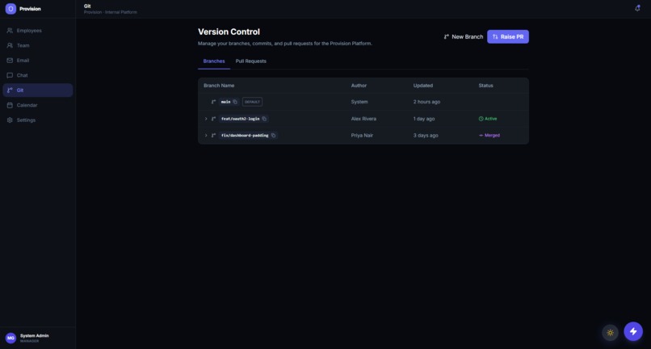This screenshot has width=651, height=349.
Task: Click the New Branch button
Action: click(x=463, y=36)
